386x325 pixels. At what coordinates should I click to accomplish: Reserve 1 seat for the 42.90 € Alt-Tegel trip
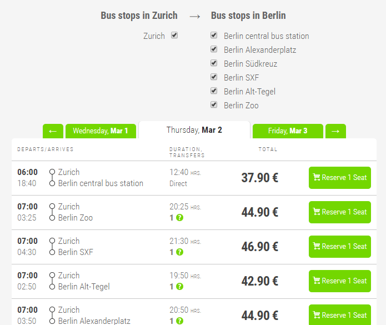pos(339,281)
